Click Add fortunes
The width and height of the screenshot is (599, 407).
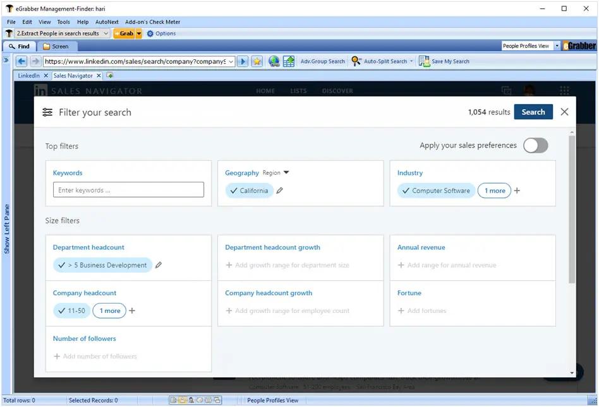pos(421,311)
